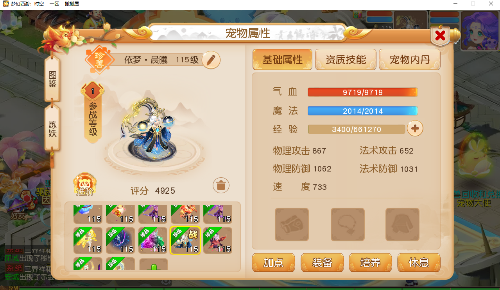Image resolution: width=500 pixels, height=290 pixels.
Task: Open the 炼妖 side tab
Action: tap(52, 129)
